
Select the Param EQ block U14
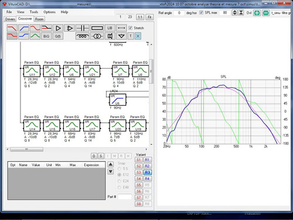point(32,126)
